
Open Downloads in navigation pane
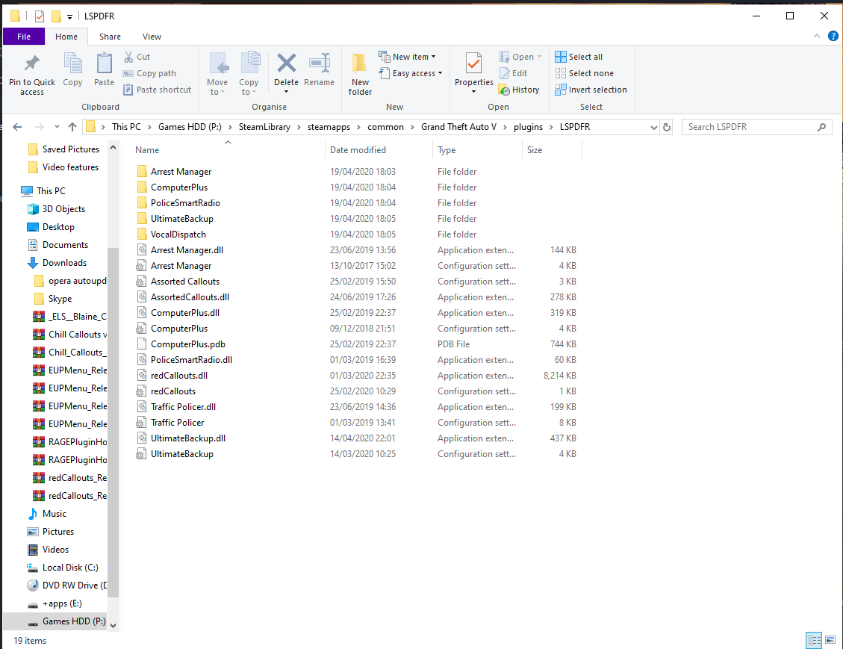[x=64, y=263]
